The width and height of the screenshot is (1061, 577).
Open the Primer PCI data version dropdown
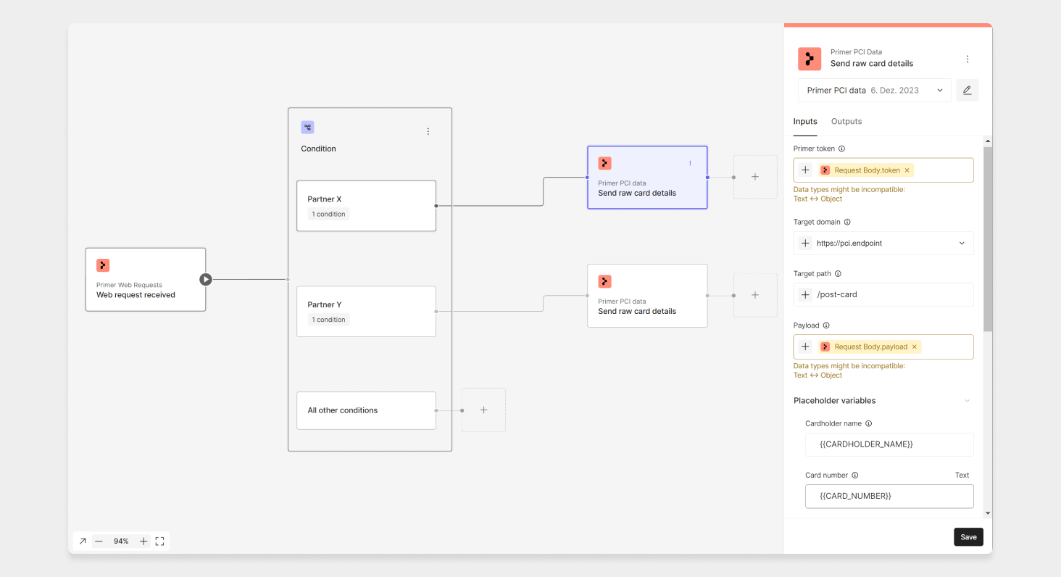(x=875, y=91)
